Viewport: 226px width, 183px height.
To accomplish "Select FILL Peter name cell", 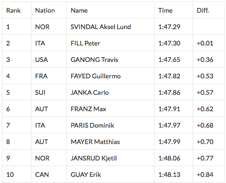I will [x=85, y=43].
